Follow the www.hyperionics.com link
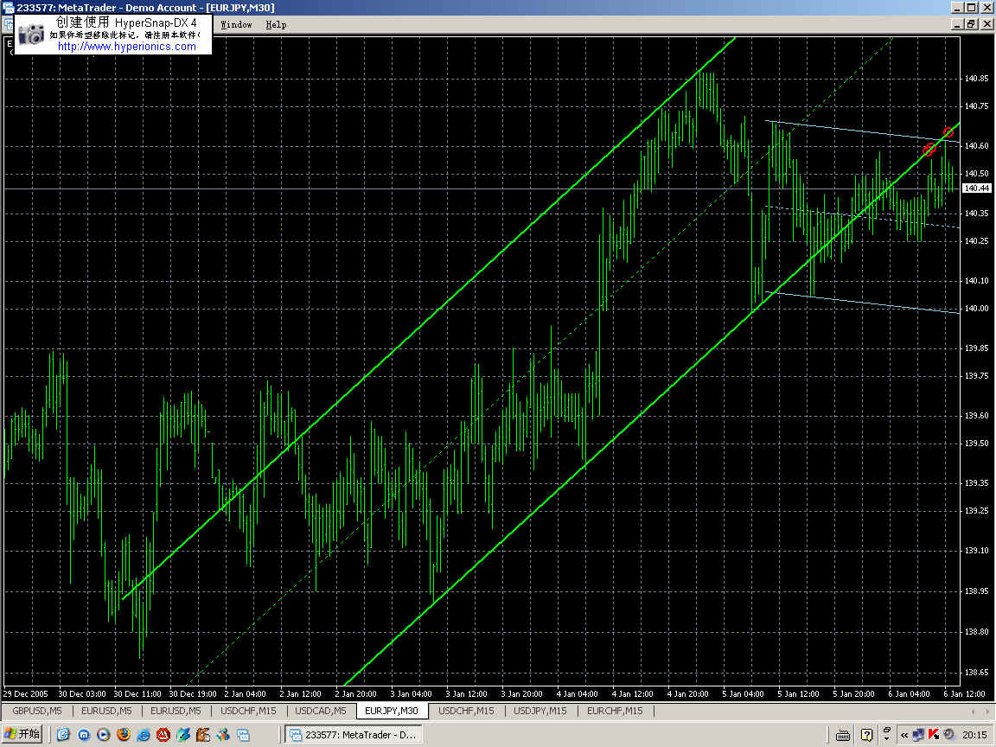The width and height of the screenshot is (996, 747). click(x=126, y=47)
